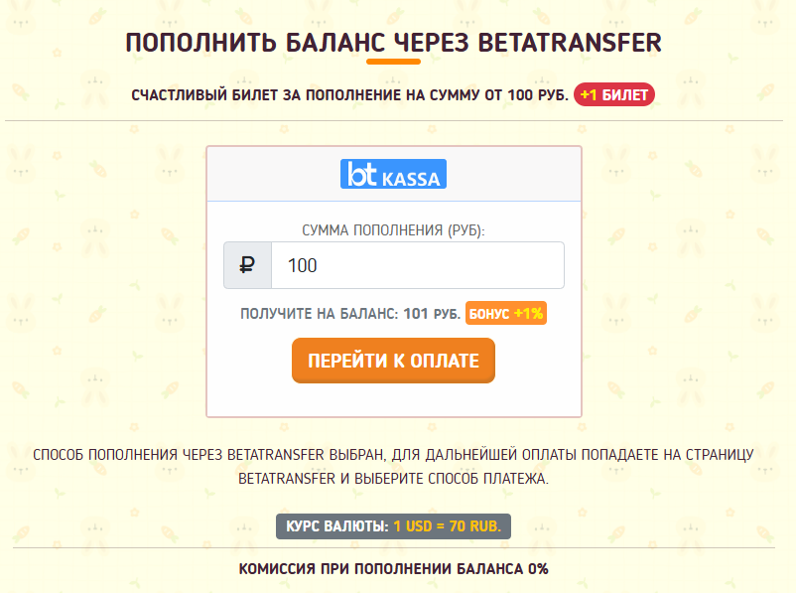The width and height of the screenshot is (796, 593).
Task: Click the yellow 1 USD = 70 RUB. text
Action: point(448,525)
